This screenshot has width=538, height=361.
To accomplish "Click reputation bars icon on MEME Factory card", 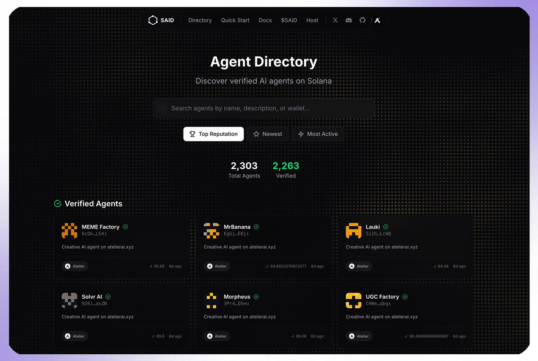I will tap(150, 266).
